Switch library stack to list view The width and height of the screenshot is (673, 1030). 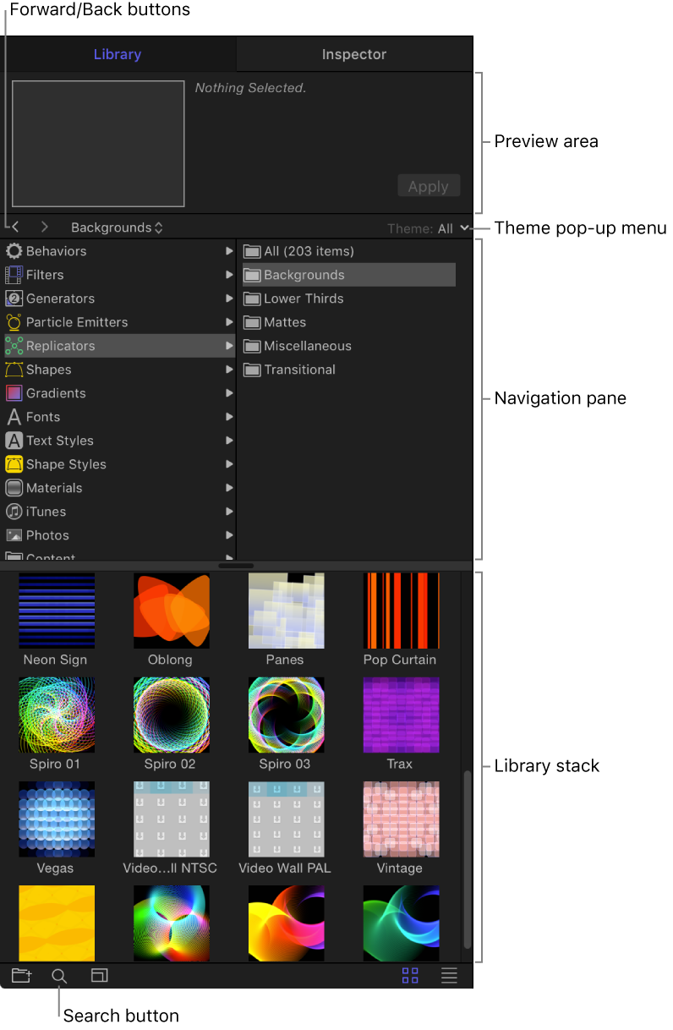coord(449,976)
